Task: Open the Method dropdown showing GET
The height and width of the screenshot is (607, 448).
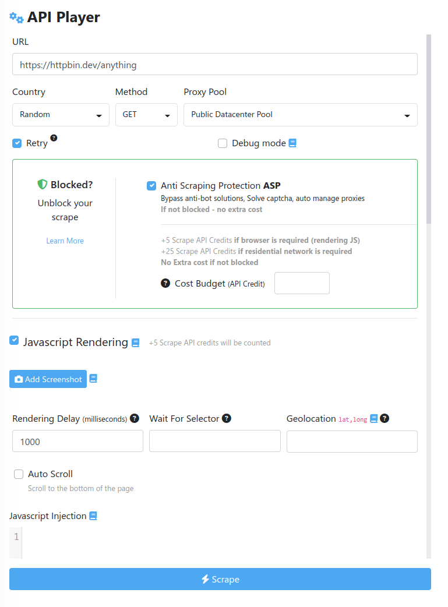Action: click(146, 115)
